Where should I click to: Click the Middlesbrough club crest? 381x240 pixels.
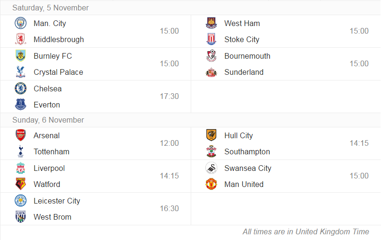pos(21,39)
